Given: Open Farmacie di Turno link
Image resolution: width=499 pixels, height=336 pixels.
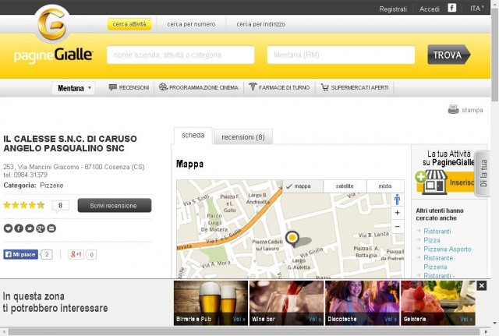Looking at the screenshot, I should pos(284,87).
